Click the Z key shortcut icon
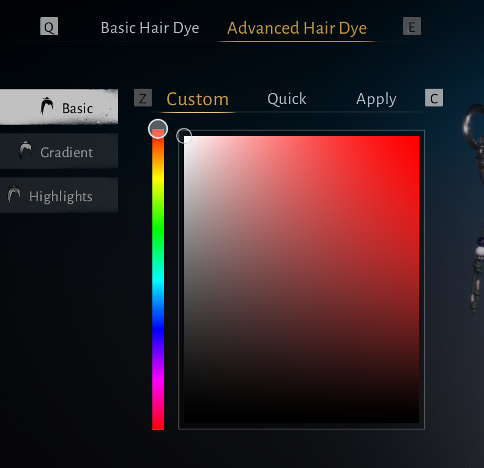The width and height of the screenshot is (484, 468). point(143,97)
